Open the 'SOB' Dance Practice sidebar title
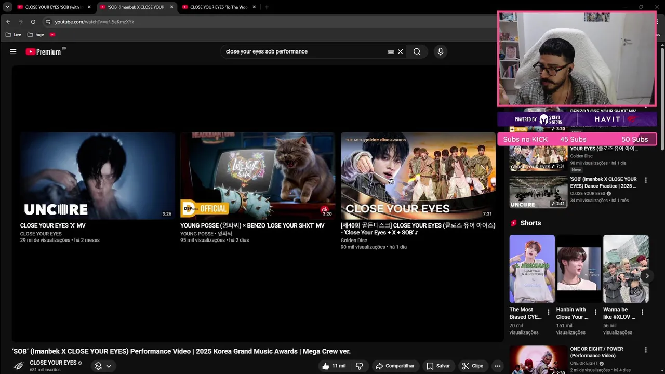Viewport: 665px width, 374px height. 604,182
